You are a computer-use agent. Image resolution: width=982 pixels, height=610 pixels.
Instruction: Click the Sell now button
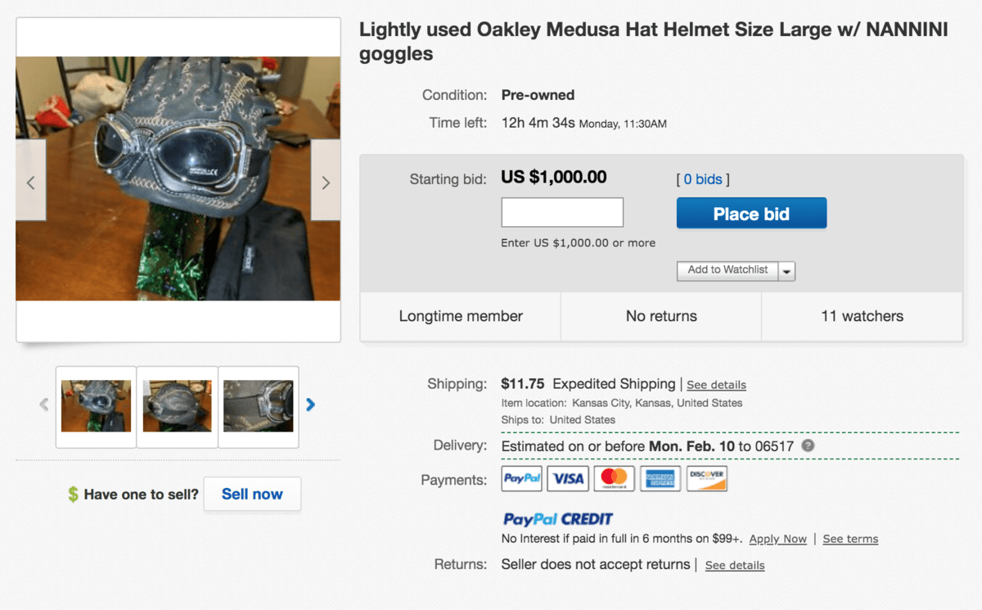pyautogui.click(x=252, y=495)
